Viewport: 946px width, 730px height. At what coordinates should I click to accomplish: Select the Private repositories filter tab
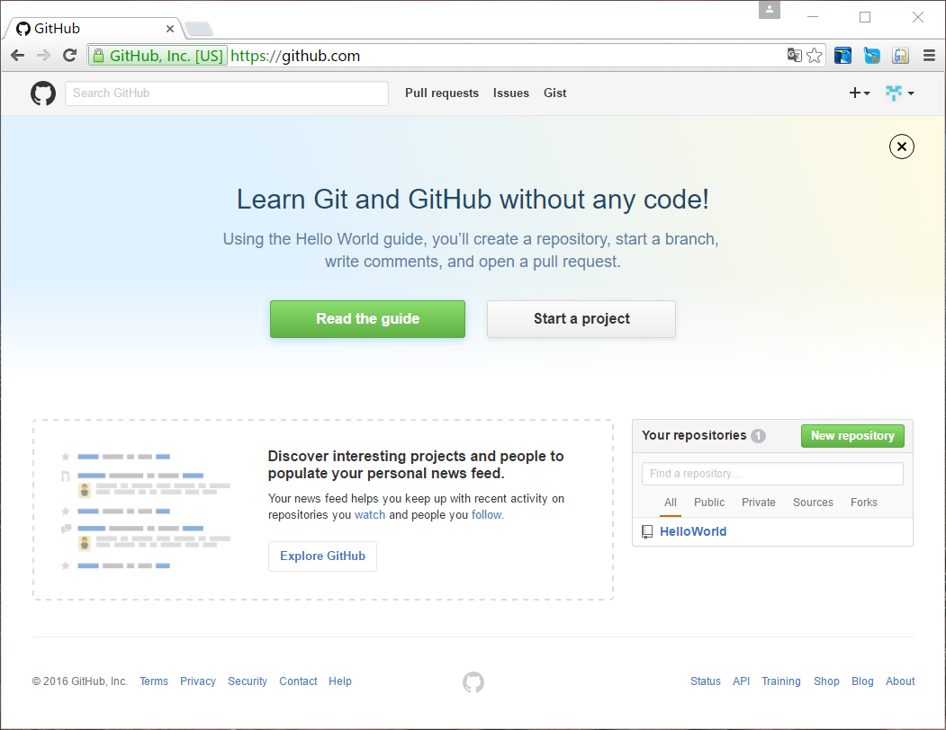tap(759, 503)
